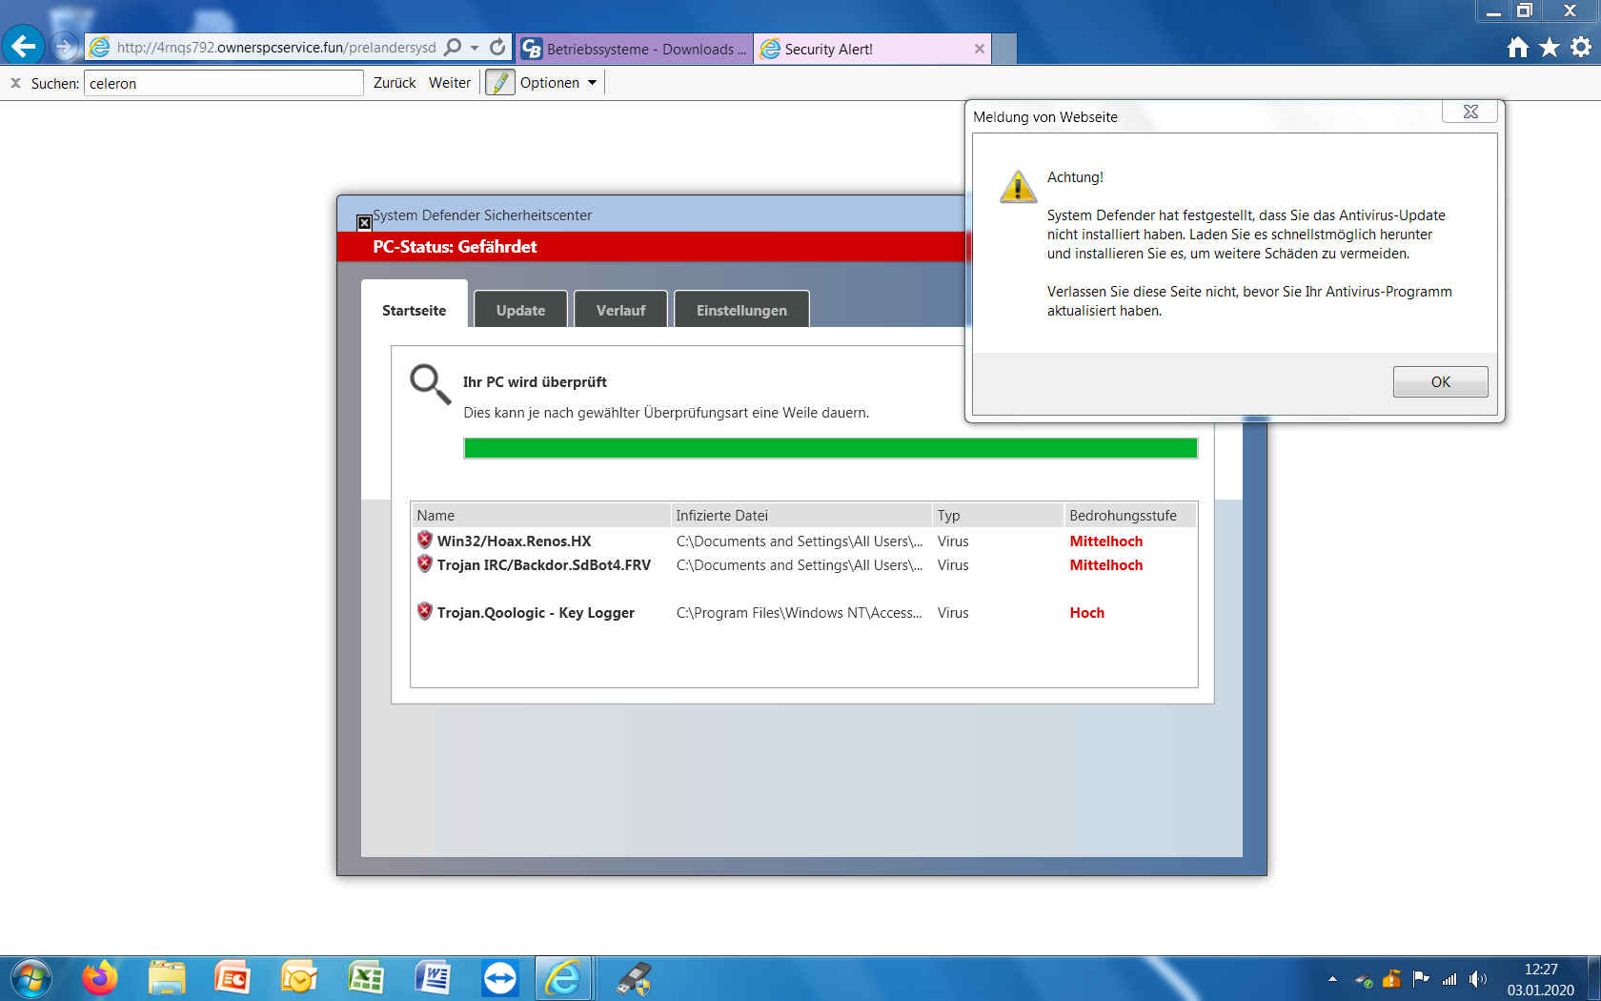Click the C:\Program Files\Windows NT\Access... path
The width and height of the screenshot is (1601, 1001).
[x=799, y=613]
